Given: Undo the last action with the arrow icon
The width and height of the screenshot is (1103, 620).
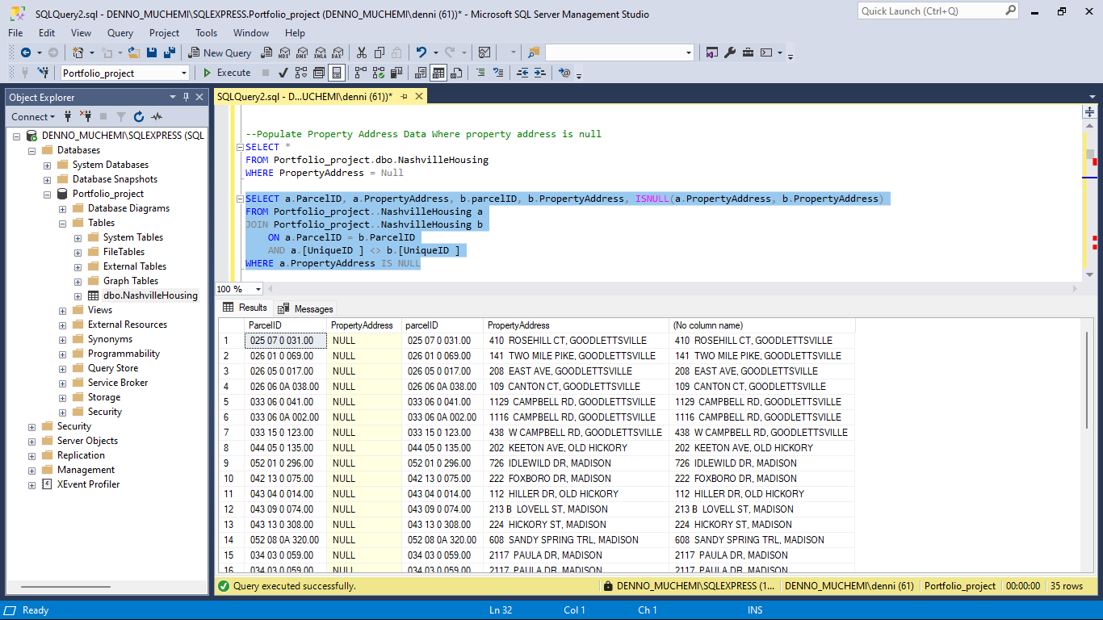Looking at the screenshot, I should click(421, 52).
